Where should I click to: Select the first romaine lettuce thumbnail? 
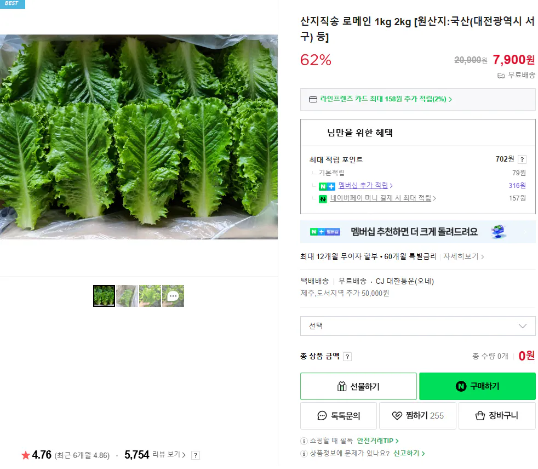coord(104,296)
